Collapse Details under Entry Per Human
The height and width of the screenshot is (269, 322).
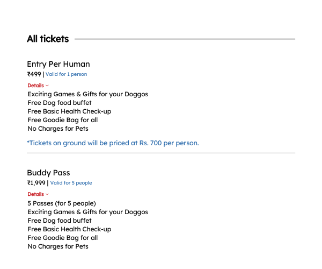pyautogui.click(x=38, y=86)
